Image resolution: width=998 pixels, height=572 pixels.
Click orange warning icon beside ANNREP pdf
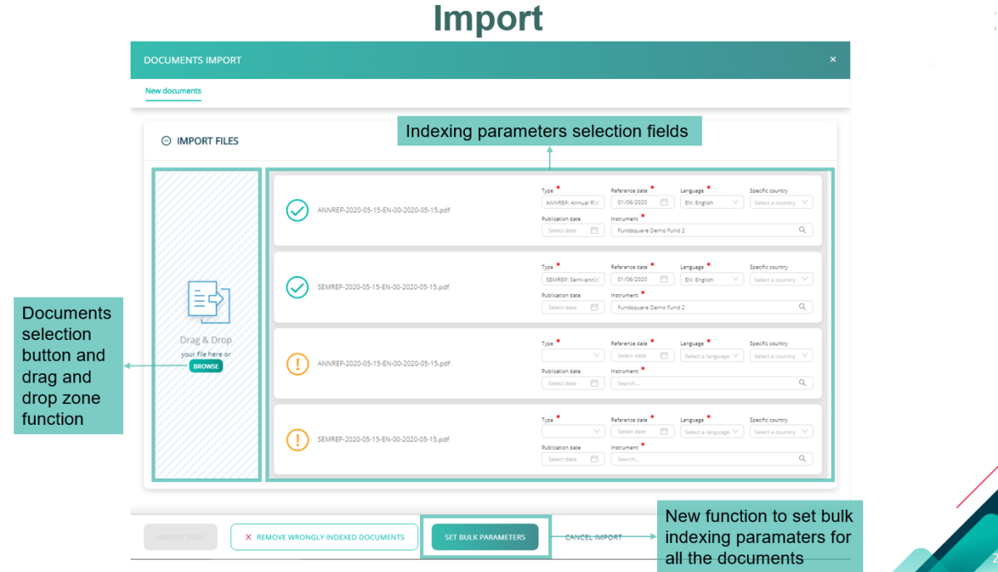(297, 363)
